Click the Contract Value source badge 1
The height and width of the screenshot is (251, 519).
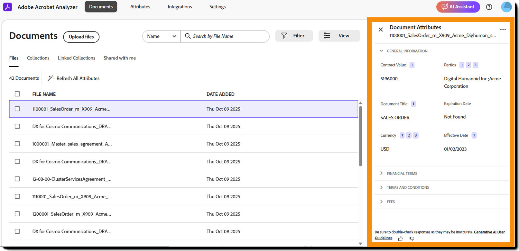[412, 65]
